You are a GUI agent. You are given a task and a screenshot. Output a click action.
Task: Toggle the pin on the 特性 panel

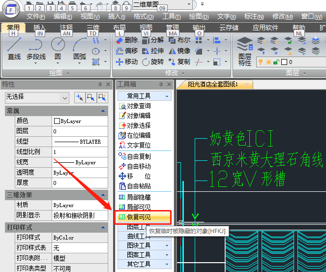100,85
